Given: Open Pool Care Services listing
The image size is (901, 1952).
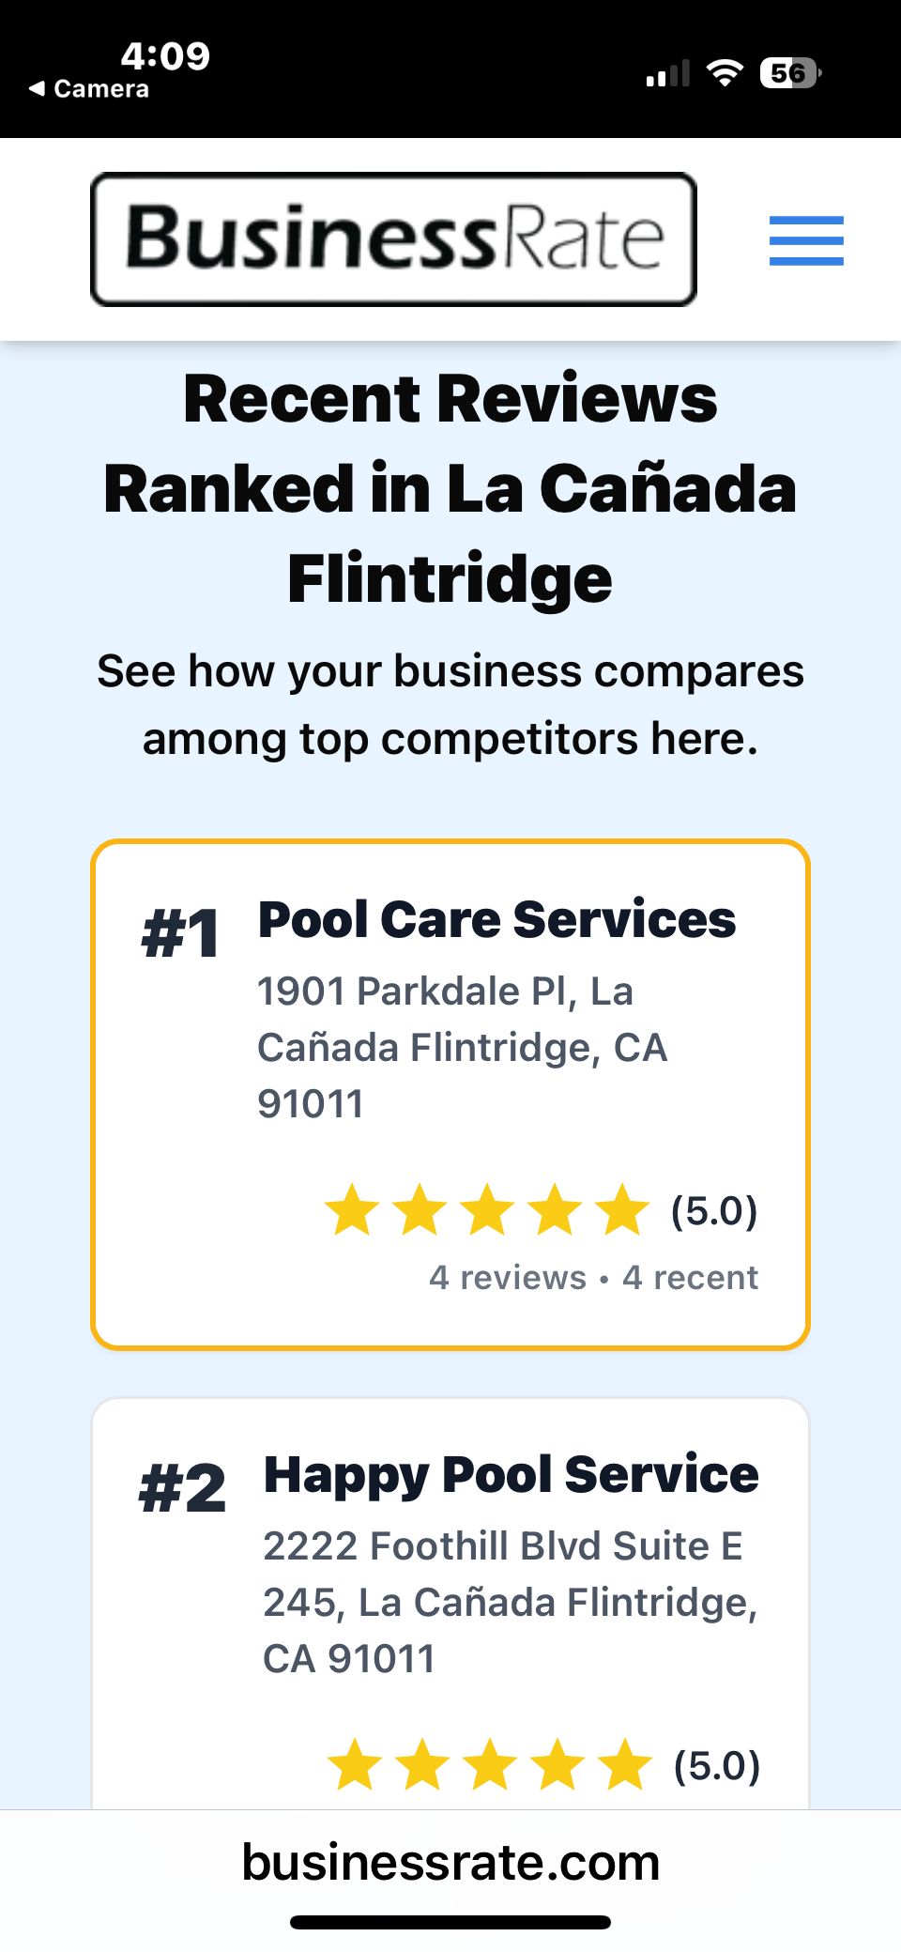Looking at the screenshot, I should pyautogui.click(x=496, y=919).
